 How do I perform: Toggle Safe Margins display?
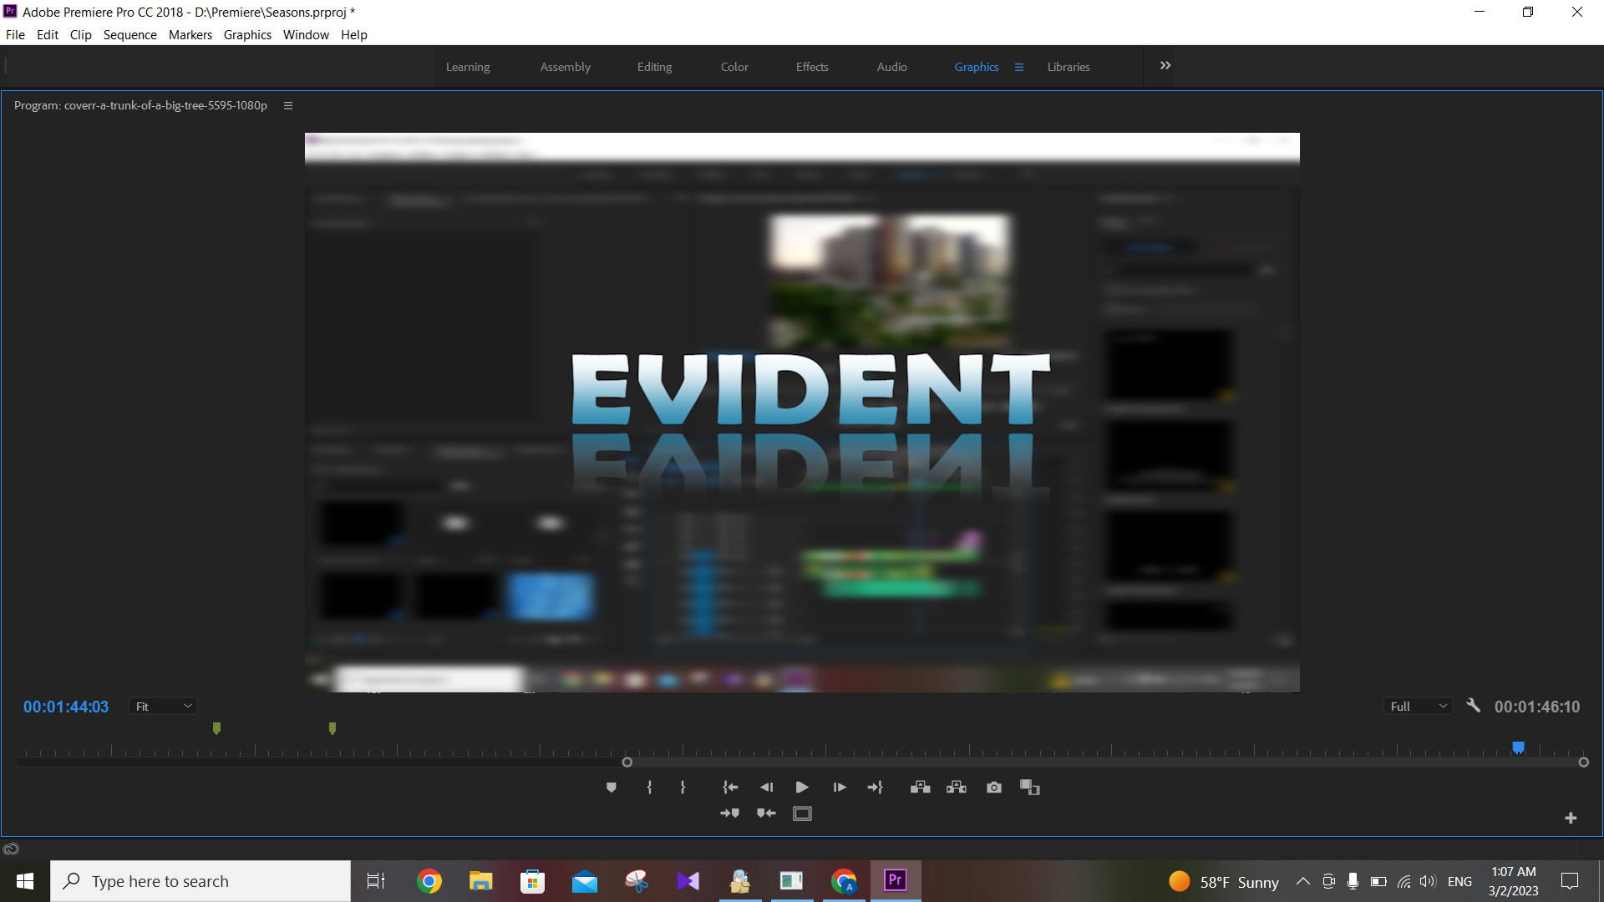point(802,813)
